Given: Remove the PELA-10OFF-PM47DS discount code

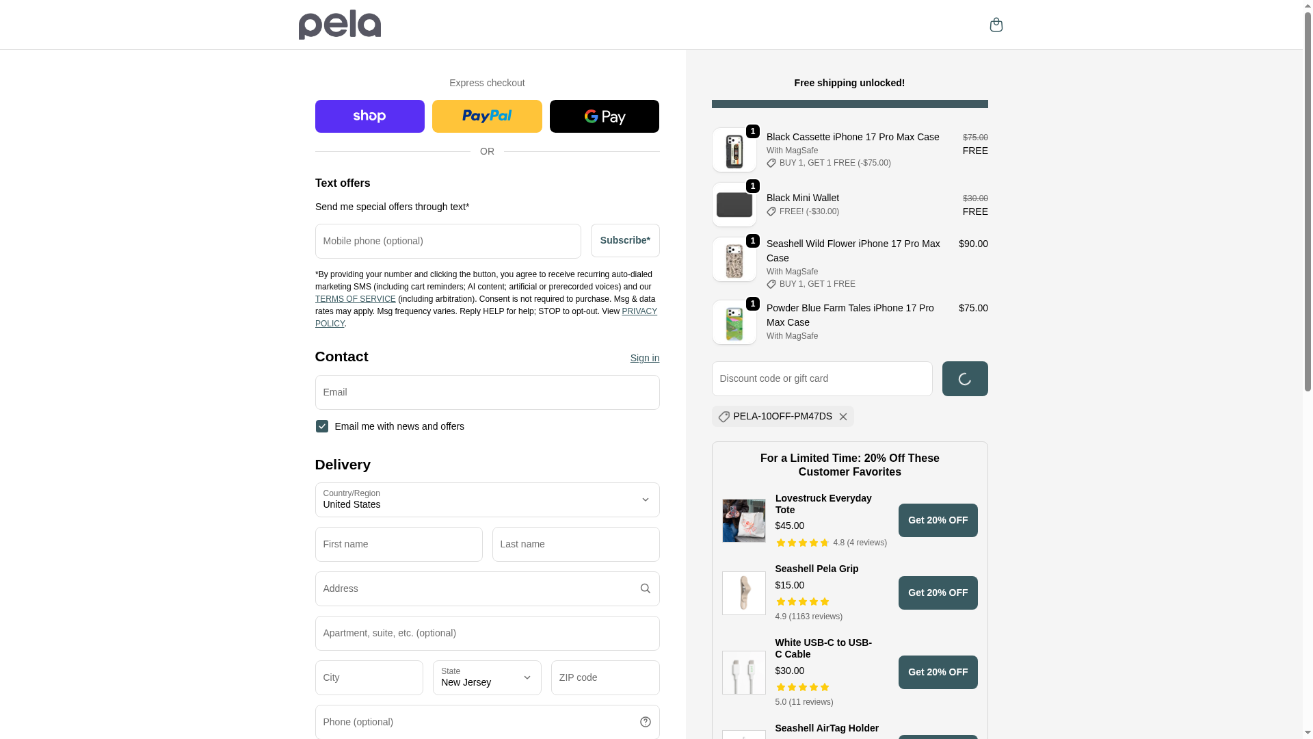Looking at the screenshot, I should (x=843, y=417).
